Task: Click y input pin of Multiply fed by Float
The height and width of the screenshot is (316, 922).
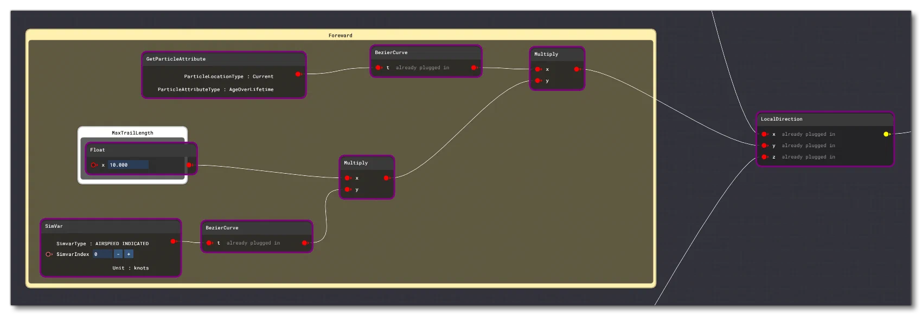Action: pyautogui.click(x=348, y=189)
